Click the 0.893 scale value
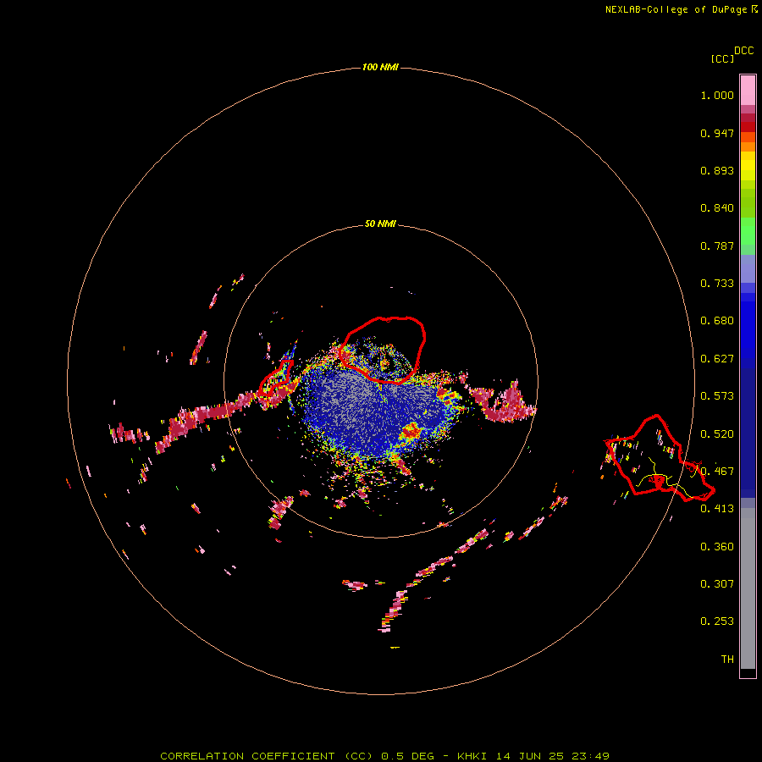The height and width of the screenshot is (762, 762). (717, 170)
